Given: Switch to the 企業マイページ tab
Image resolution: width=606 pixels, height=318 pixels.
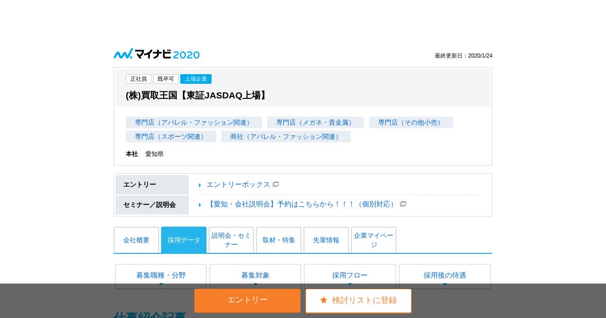Looking at the screenshot, I should tap(374, 240).
